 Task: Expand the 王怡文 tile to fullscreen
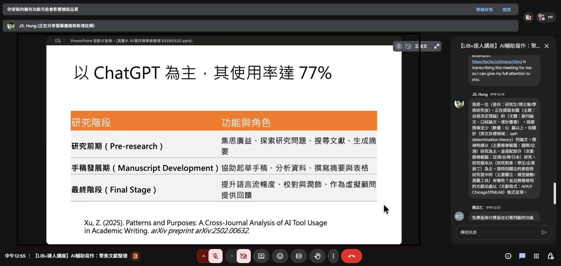coord(436,46)
